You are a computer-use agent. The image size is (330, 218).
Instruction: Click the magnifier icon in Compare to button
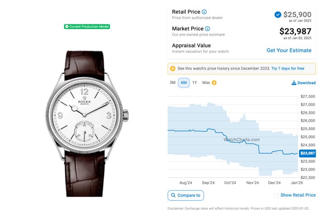(174, 195)
